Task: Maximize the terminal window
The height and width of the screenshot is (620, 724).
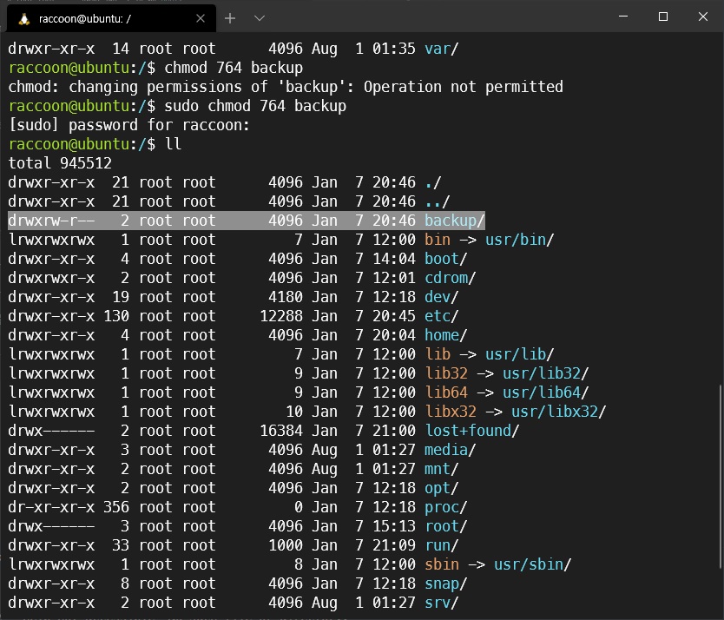Action: (x=663, y=16)
